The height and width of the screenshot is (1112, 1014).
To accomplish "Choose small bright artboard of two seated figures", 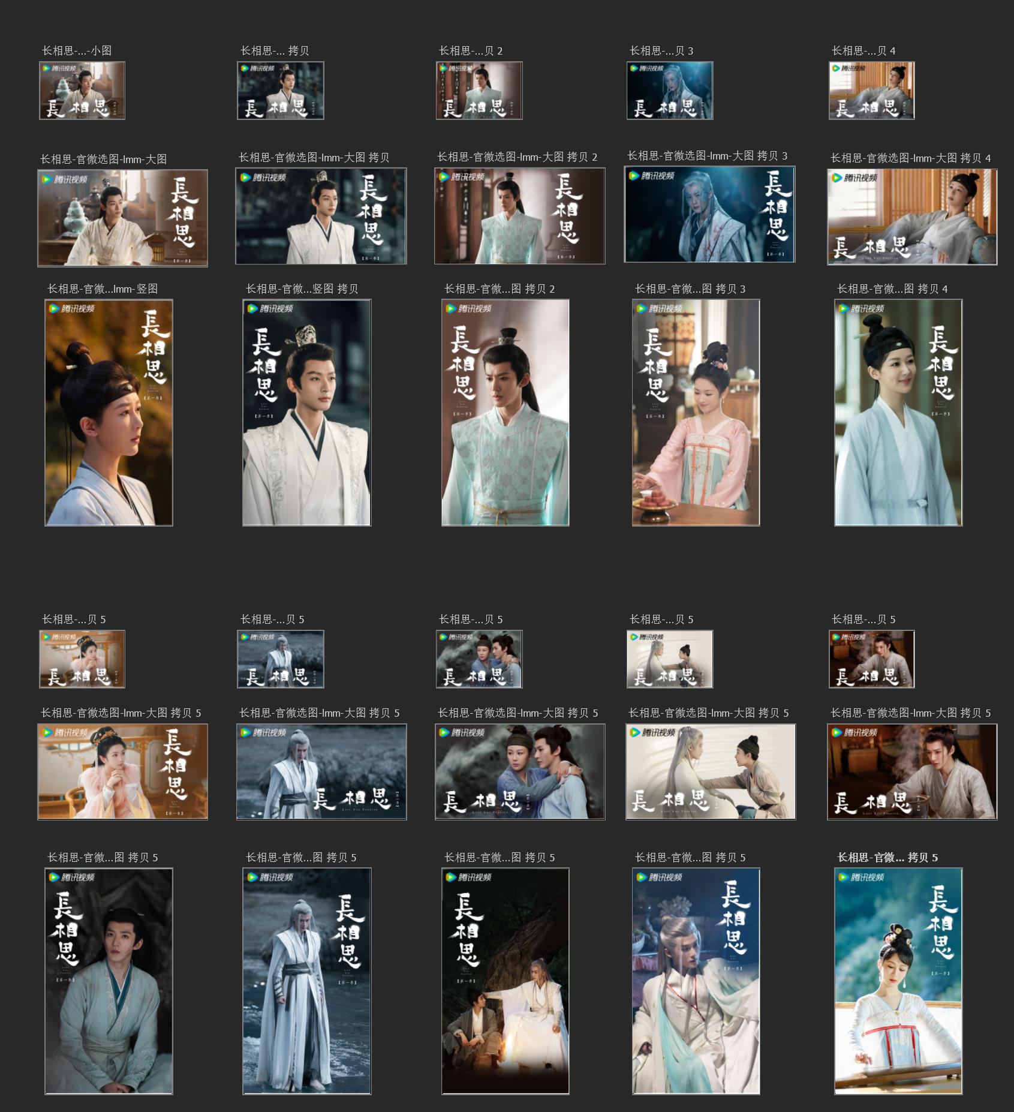I will (670, 659).
